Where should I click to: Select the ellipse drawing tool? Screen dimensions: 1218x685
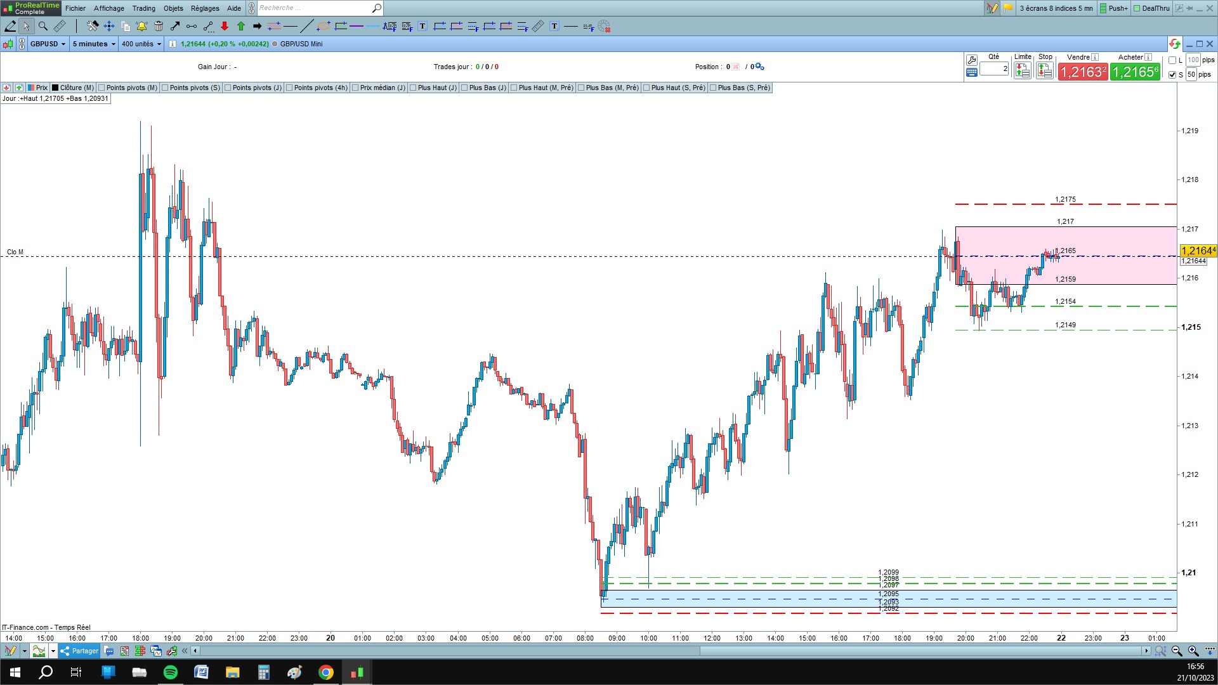(x=324, y=26)
